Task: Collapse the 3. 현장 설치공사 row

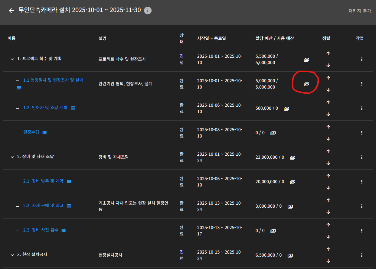Action: pyautogui.click(x=12, y=255)
